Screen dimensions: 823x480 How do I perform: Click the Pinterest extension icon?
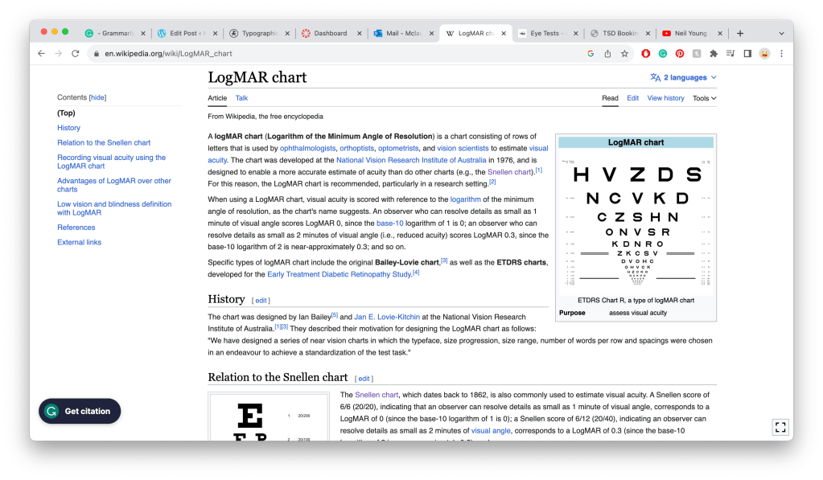(x=680, y=54)
